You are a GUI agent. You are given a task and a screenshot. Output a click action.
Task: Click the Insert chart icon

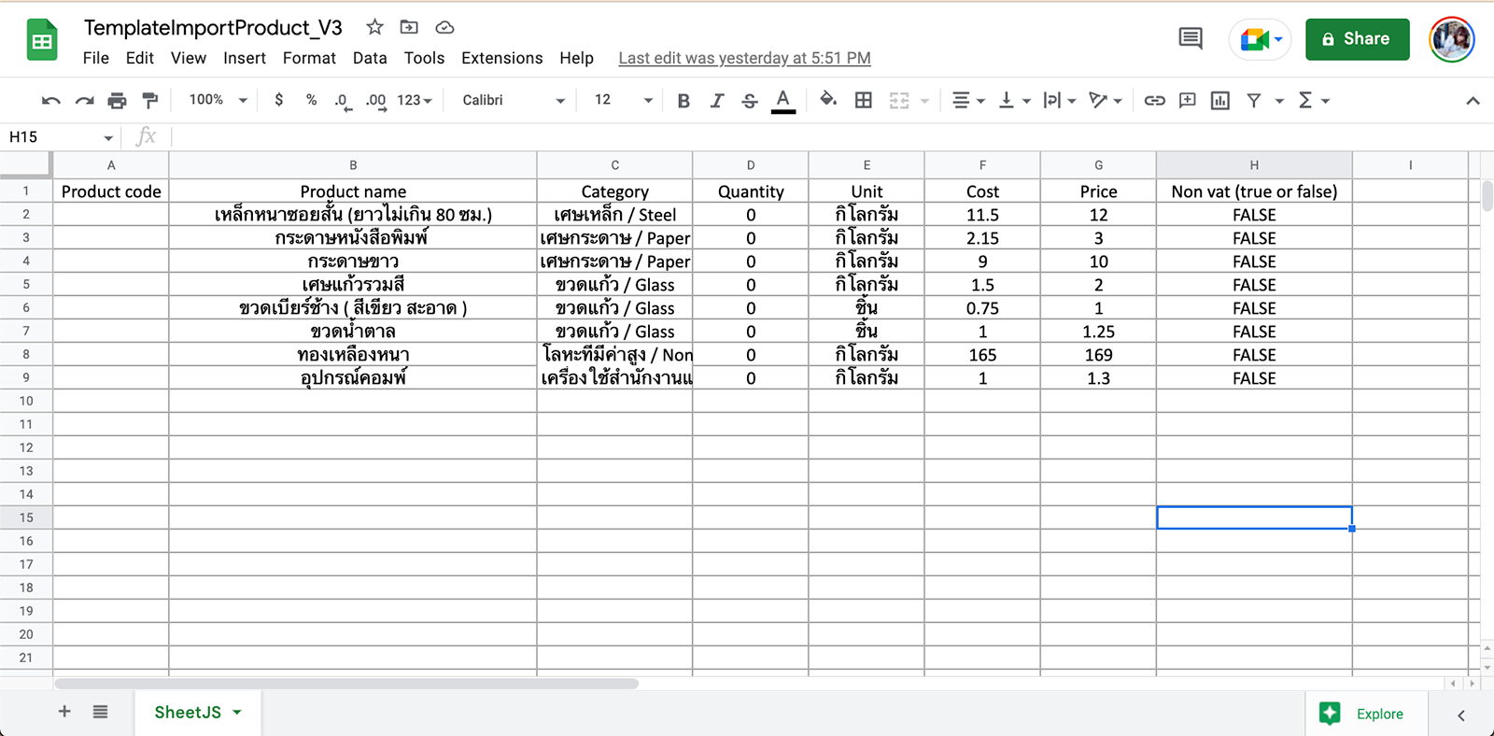click(x=1219, y=101)
